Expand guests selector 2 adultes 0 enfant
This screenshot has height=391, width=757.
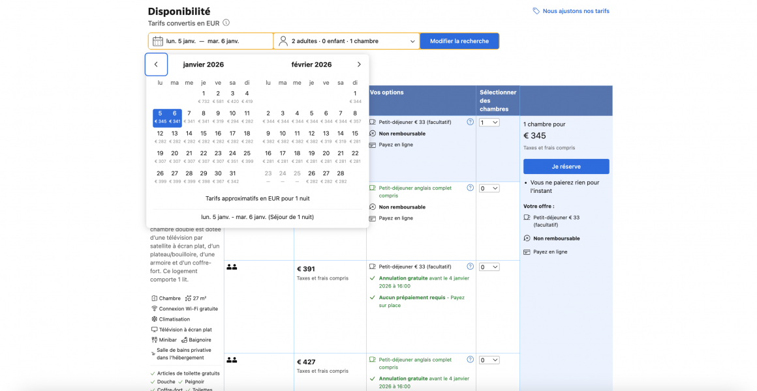[x=347, y=41]
